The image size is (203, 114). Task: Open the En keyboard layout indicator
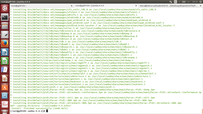point(175,2)
